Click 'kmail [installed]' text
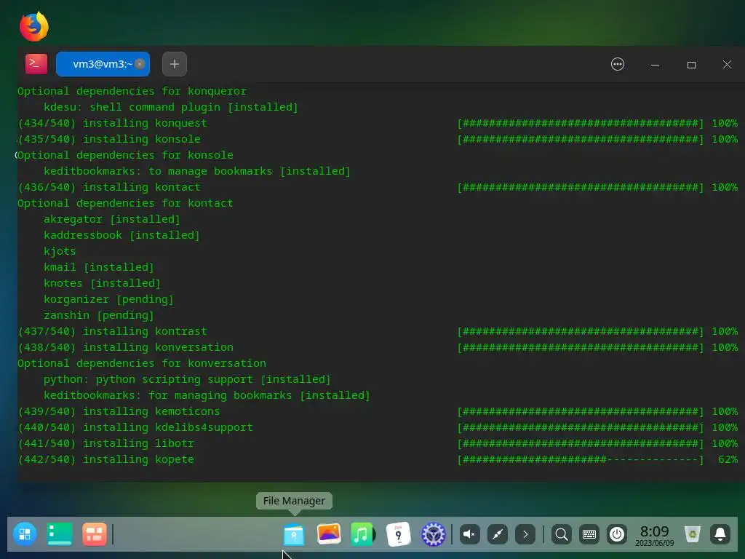 99,267
